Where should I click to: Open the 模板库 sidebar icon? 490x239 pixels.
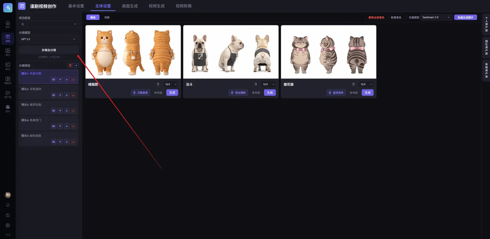pyautogui.click(x=8, y=80)
